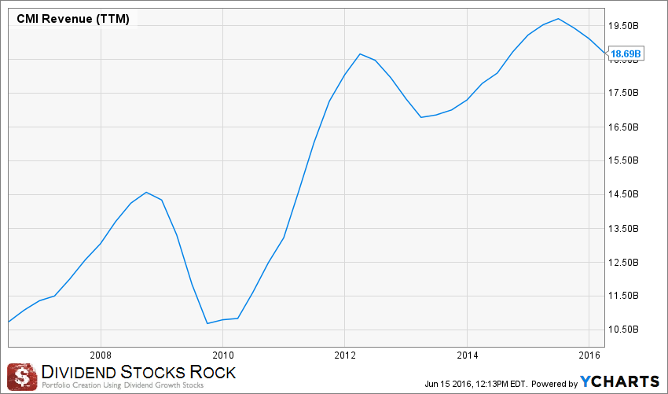Click the YCharts logo
668x394 pixels.
click(618, 381)
